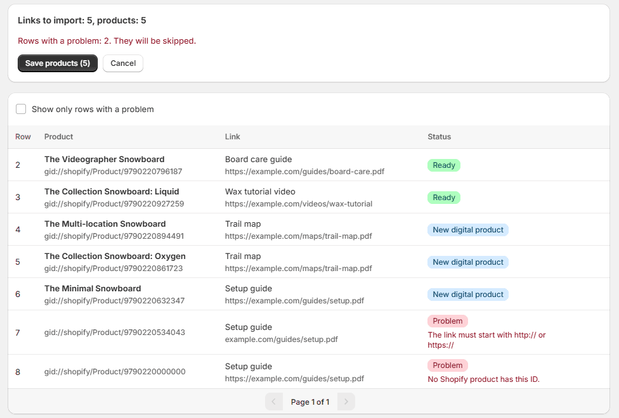Select the product ID 9790220000000
This screenshot has height=418, width=619.
[115, 372]
